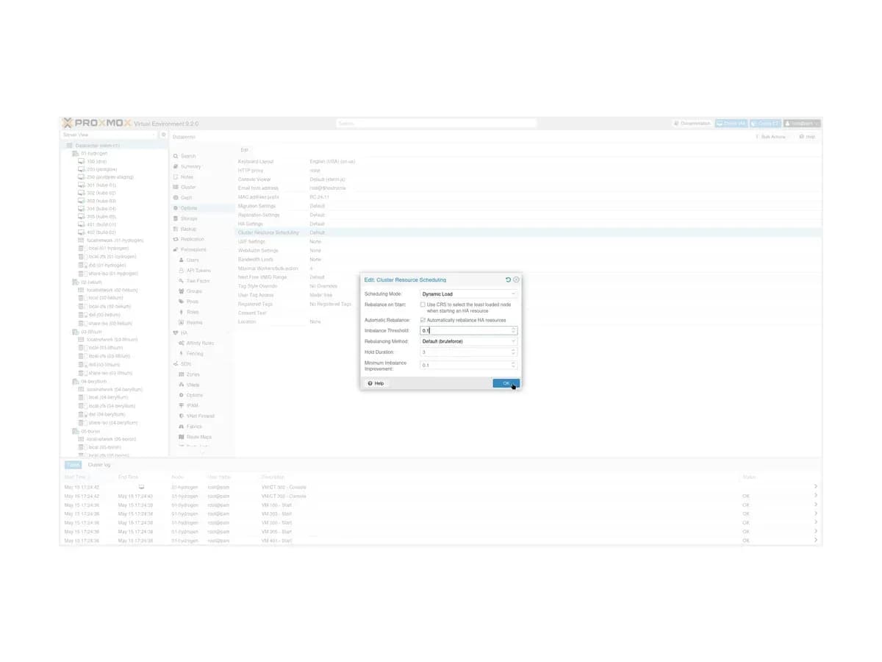The width and height of the screenshot is (882, 662).
Task: Toggle the Automatically rebalance HA resources checkbox
Action: tap(423, 320)
